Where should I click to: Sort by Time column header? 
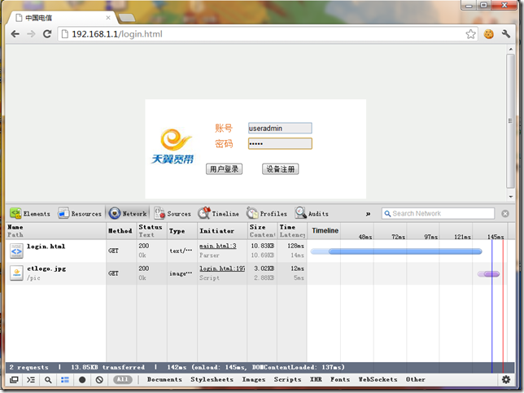tap(292, 230)
